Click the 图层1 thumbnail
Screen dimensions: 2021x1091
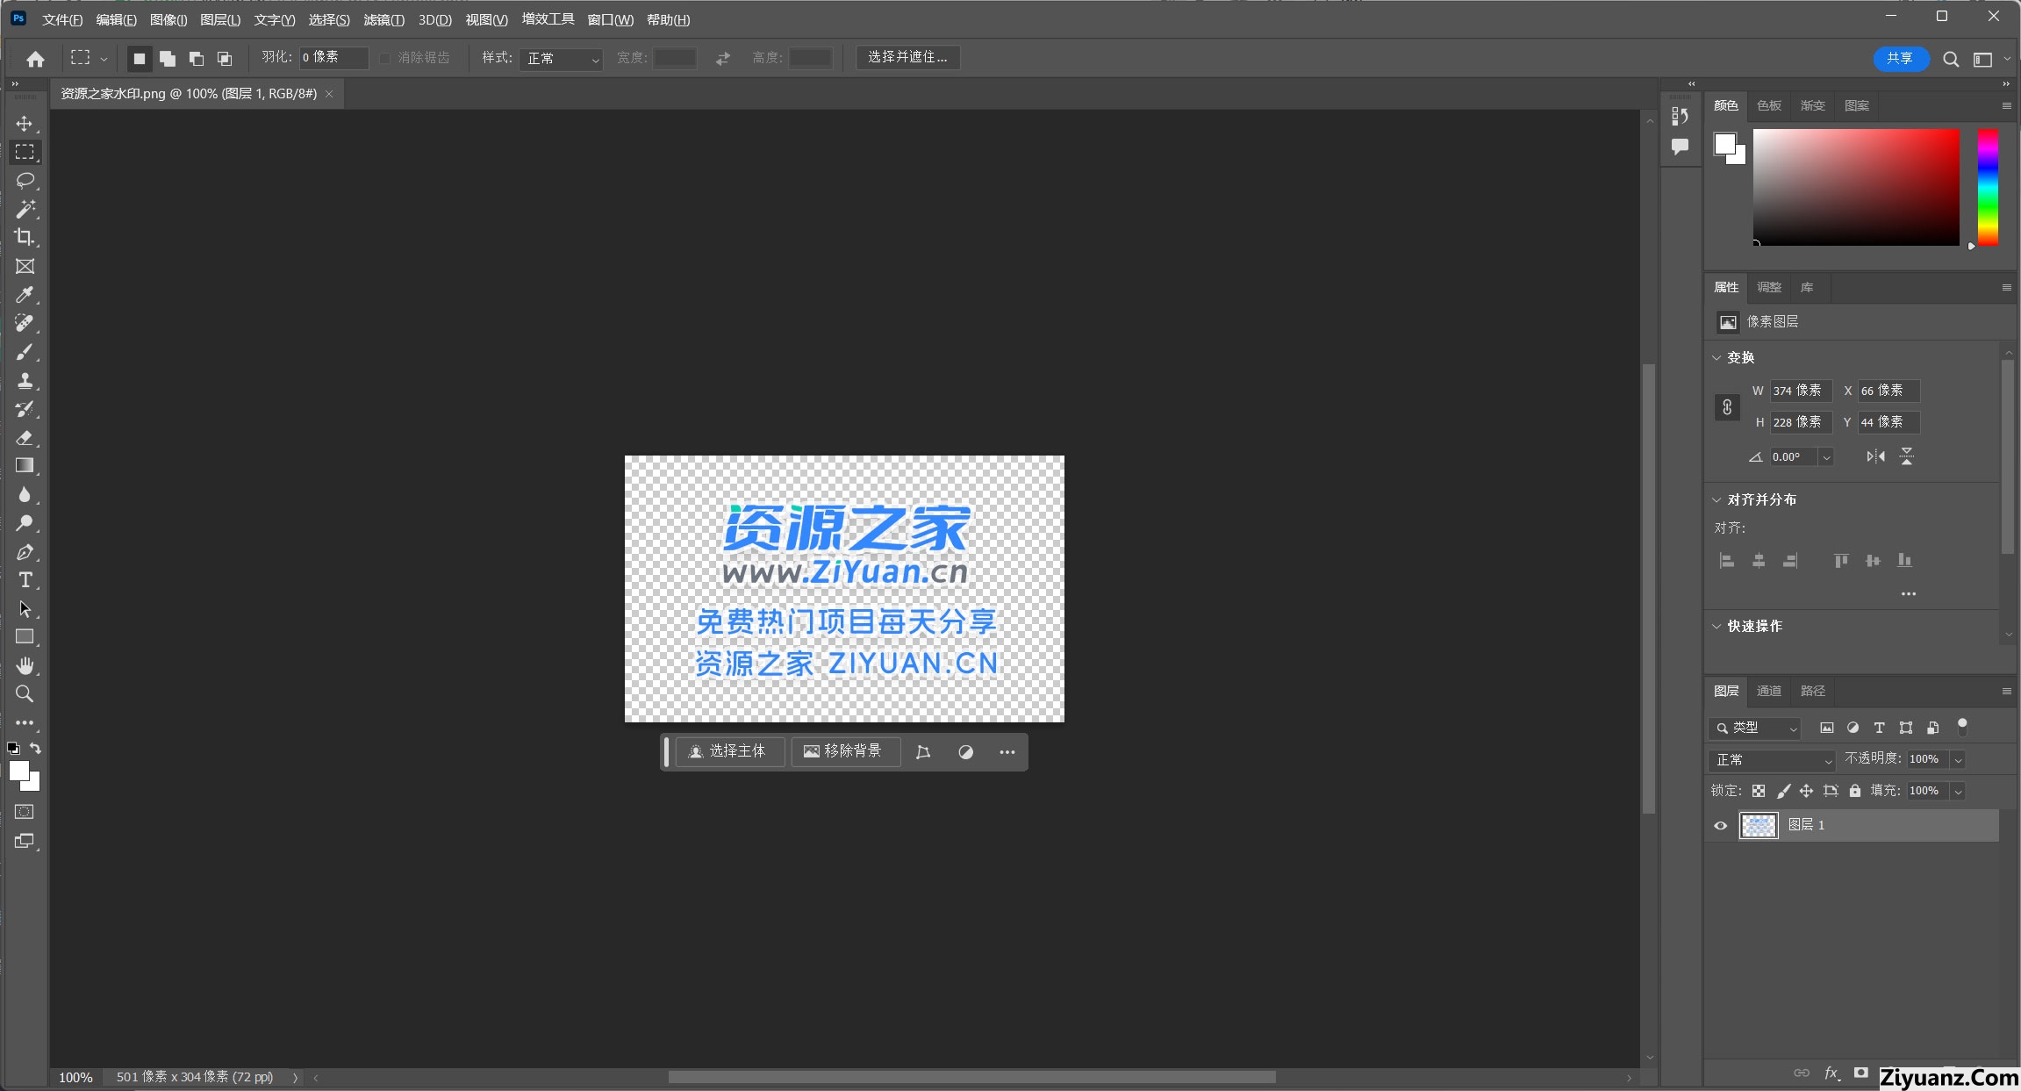[1758, 823]
